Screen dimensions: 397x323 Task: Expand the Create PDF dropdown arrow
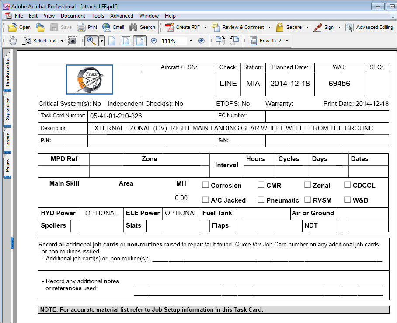[205, 27]
